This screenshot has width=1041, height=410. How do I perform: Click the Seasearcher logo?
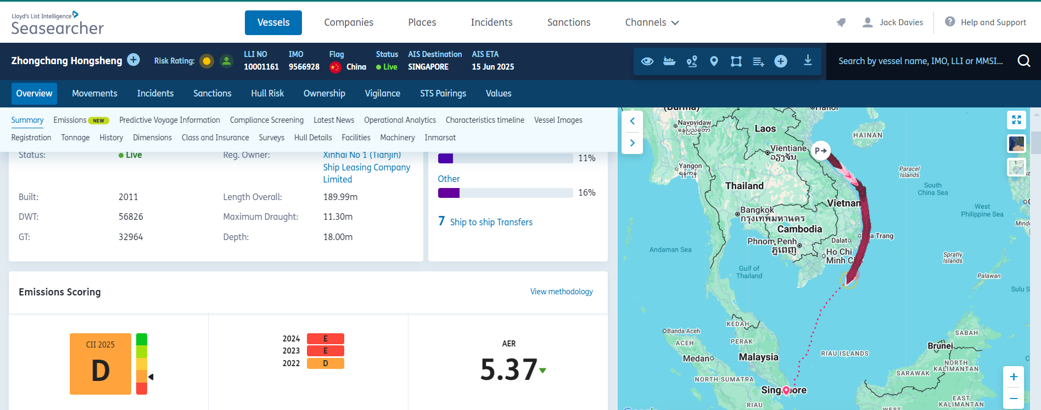tap(57, 23)
